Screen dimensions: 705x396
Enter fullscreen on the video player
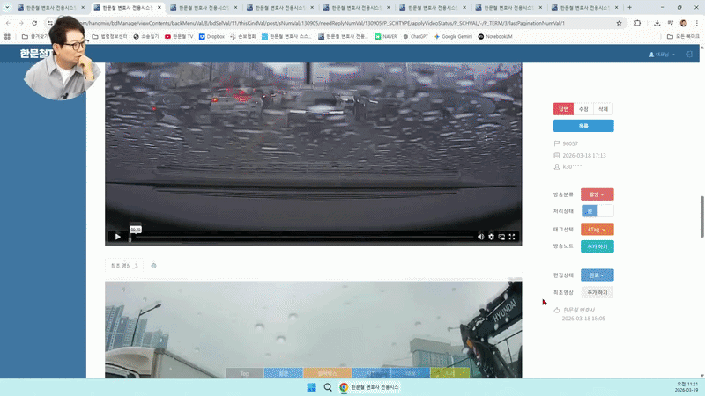click(x=512, y=237)
